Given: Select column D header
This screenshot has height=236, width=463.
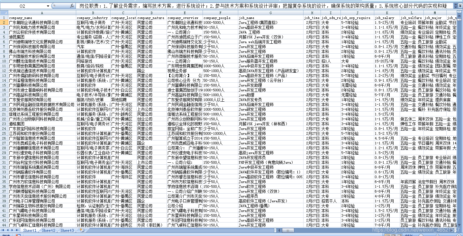Looking at the screenshot, I should coord(151,13).
